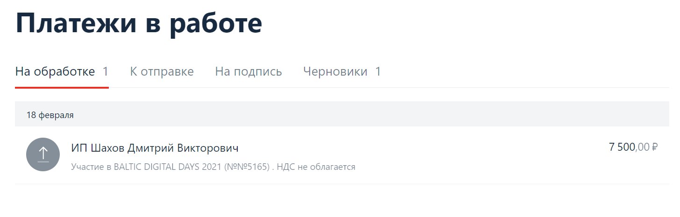Viewport: 680px width, 217px height.
Task: Switch to the "К отправке" tab
Action: [x=162, y=72]
